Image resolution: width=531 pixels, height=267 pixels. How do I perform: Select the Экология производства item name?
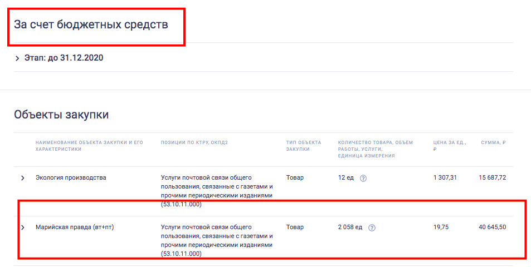[x=71, y=177]
